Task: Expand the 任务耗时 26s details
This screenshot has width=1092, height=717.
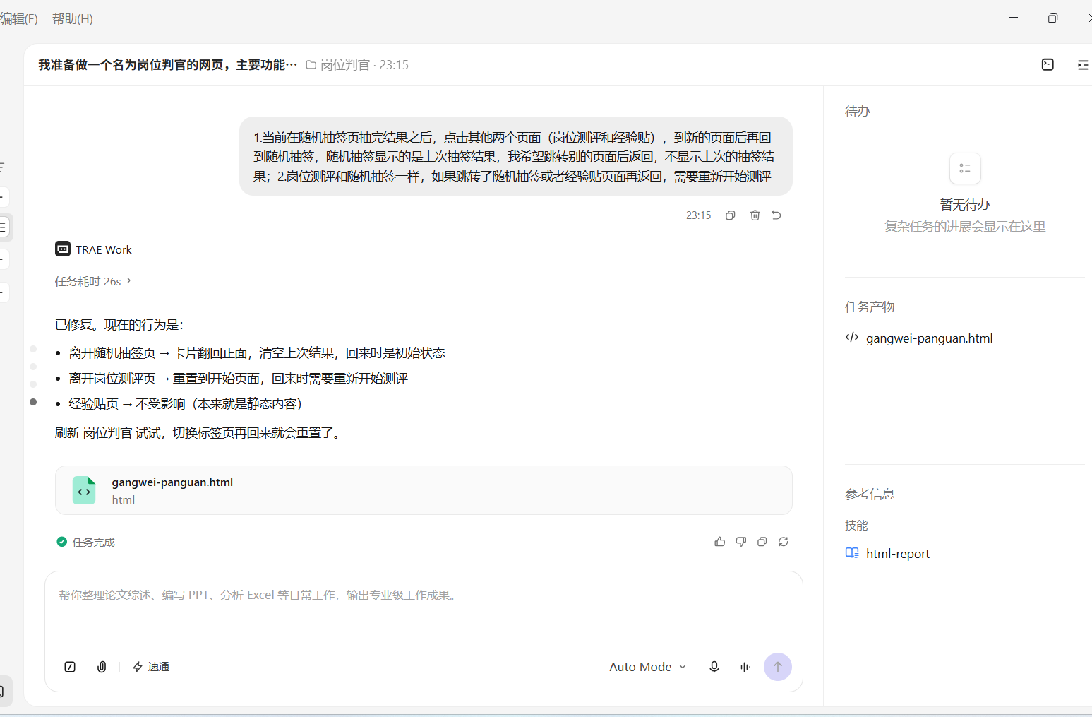Action: pyautogui.click(x=93, y=281)
